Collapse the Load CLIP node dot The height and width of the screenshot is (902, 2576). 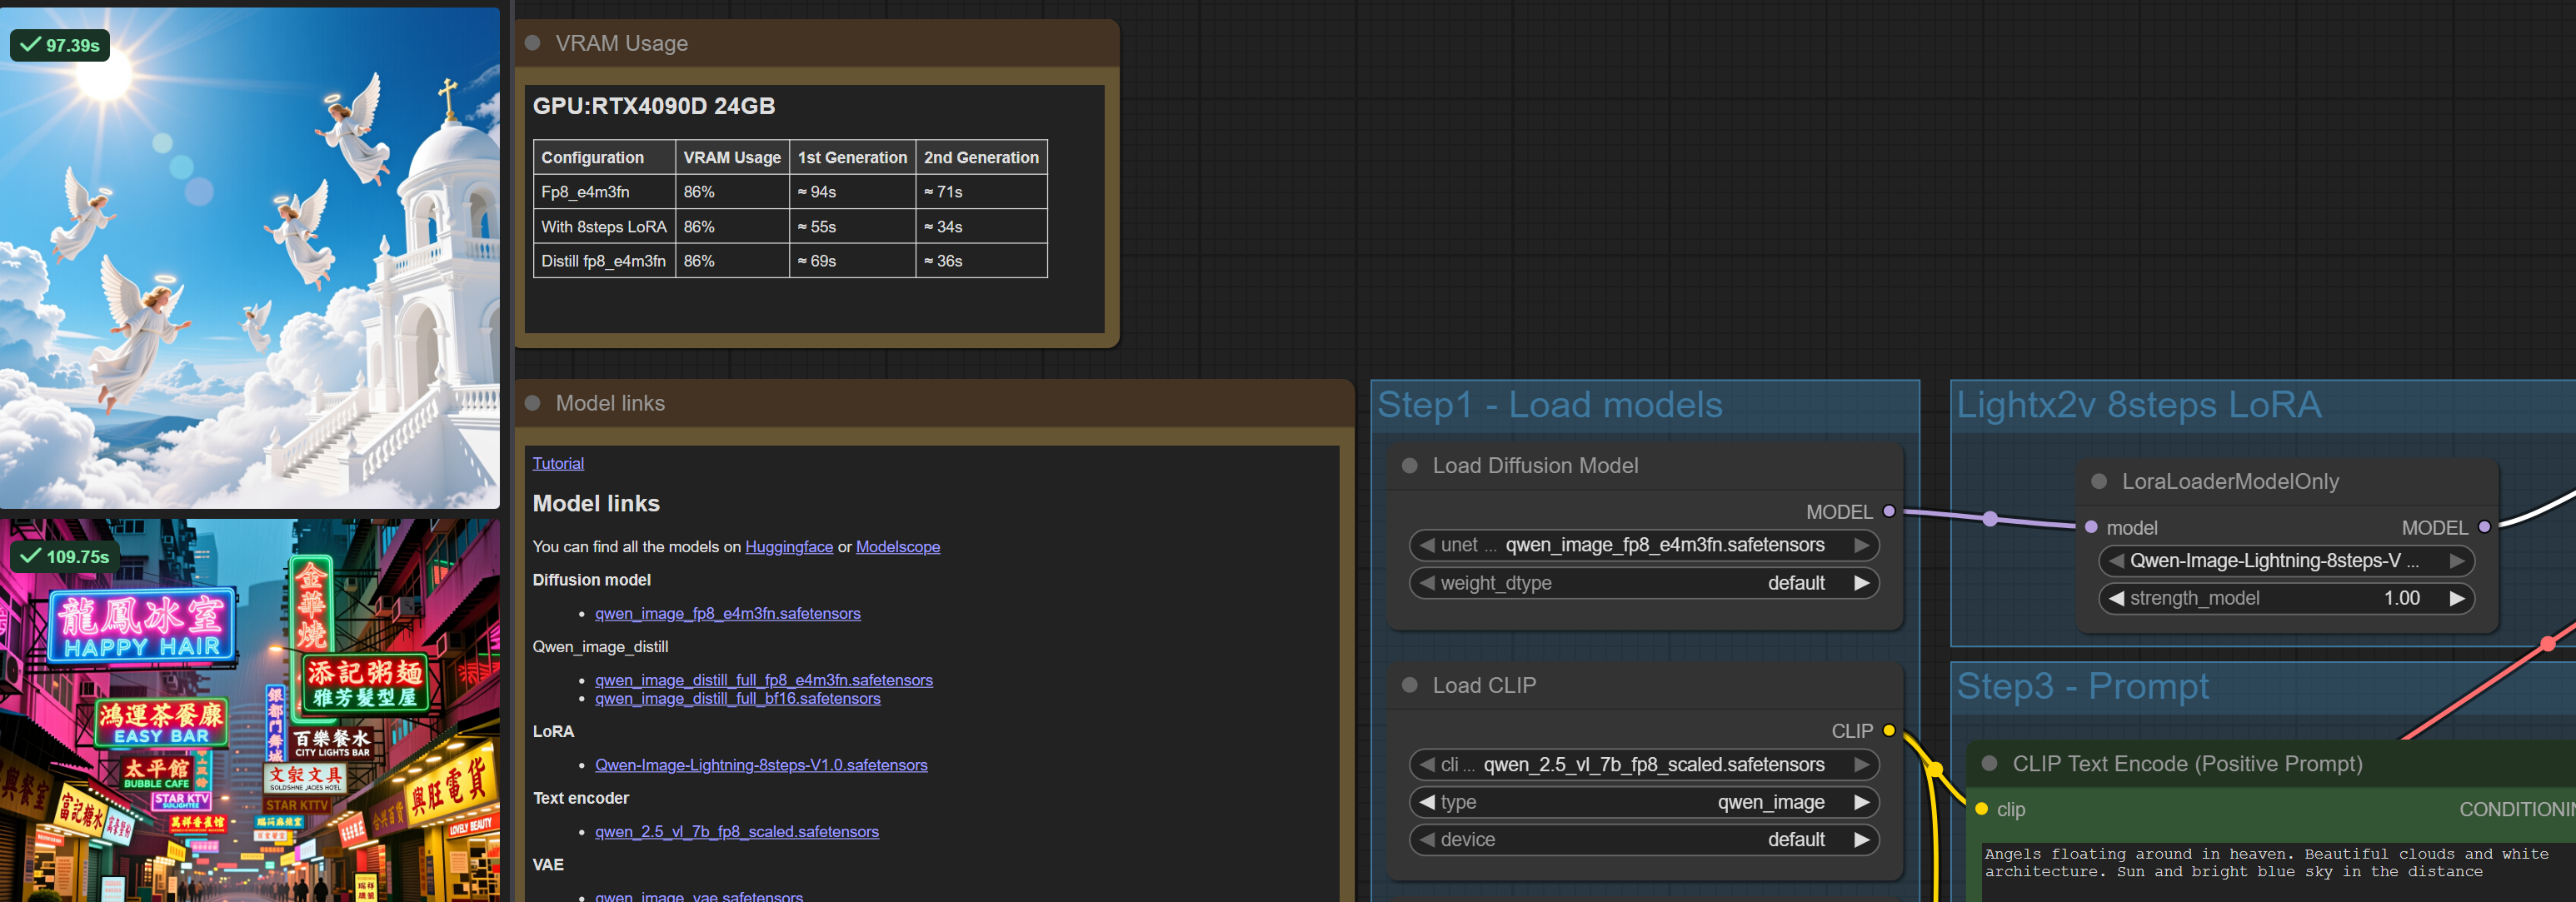coord(1410,686)
